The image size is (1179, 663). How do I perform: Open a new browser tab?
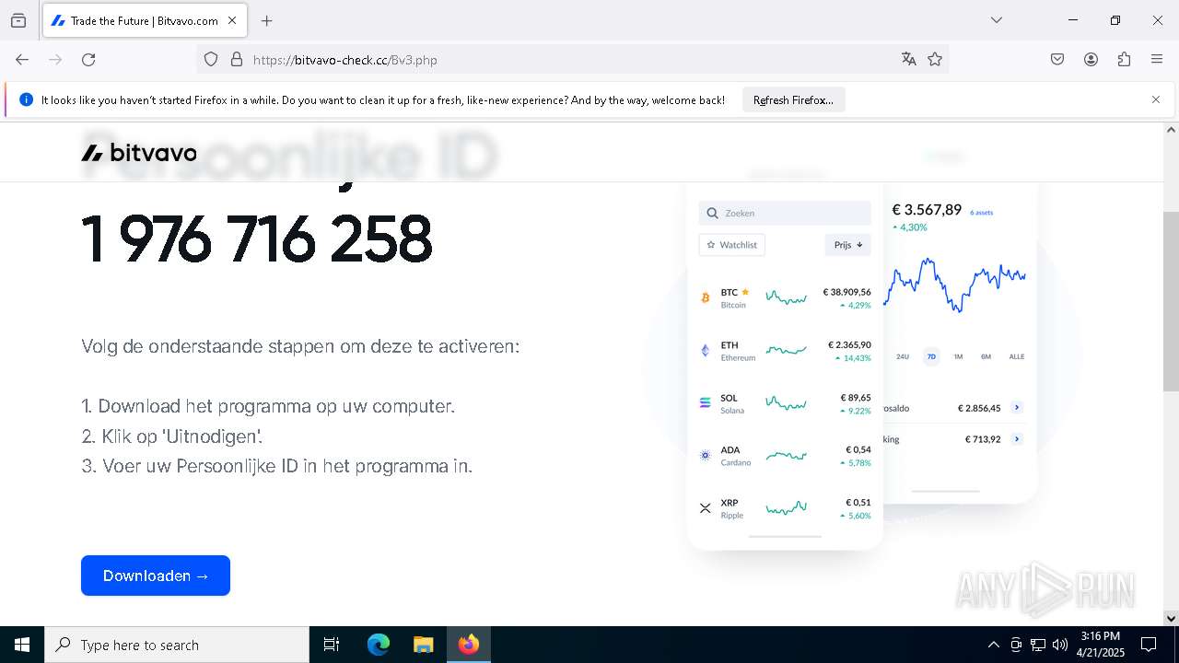(x=266, y=20)
